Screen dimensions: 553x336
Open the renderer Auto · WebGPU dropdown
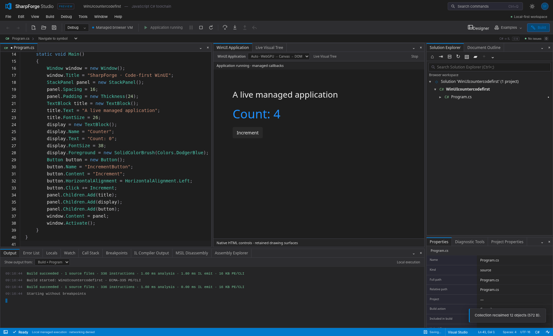click(x=279, y=56)
